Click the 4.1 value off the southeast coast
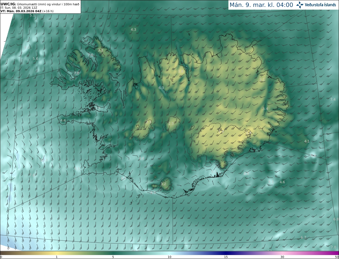Viewport: 339px width, 259px height. [x=307, y=141]
